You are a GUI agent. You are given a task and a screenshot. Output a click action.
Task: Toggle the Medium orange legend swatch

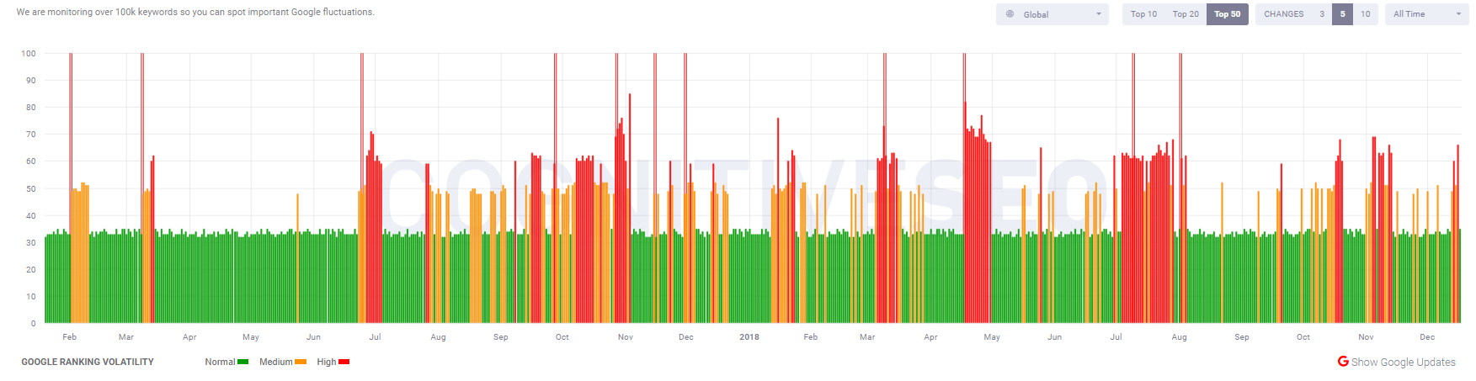[x=301, y=362]
